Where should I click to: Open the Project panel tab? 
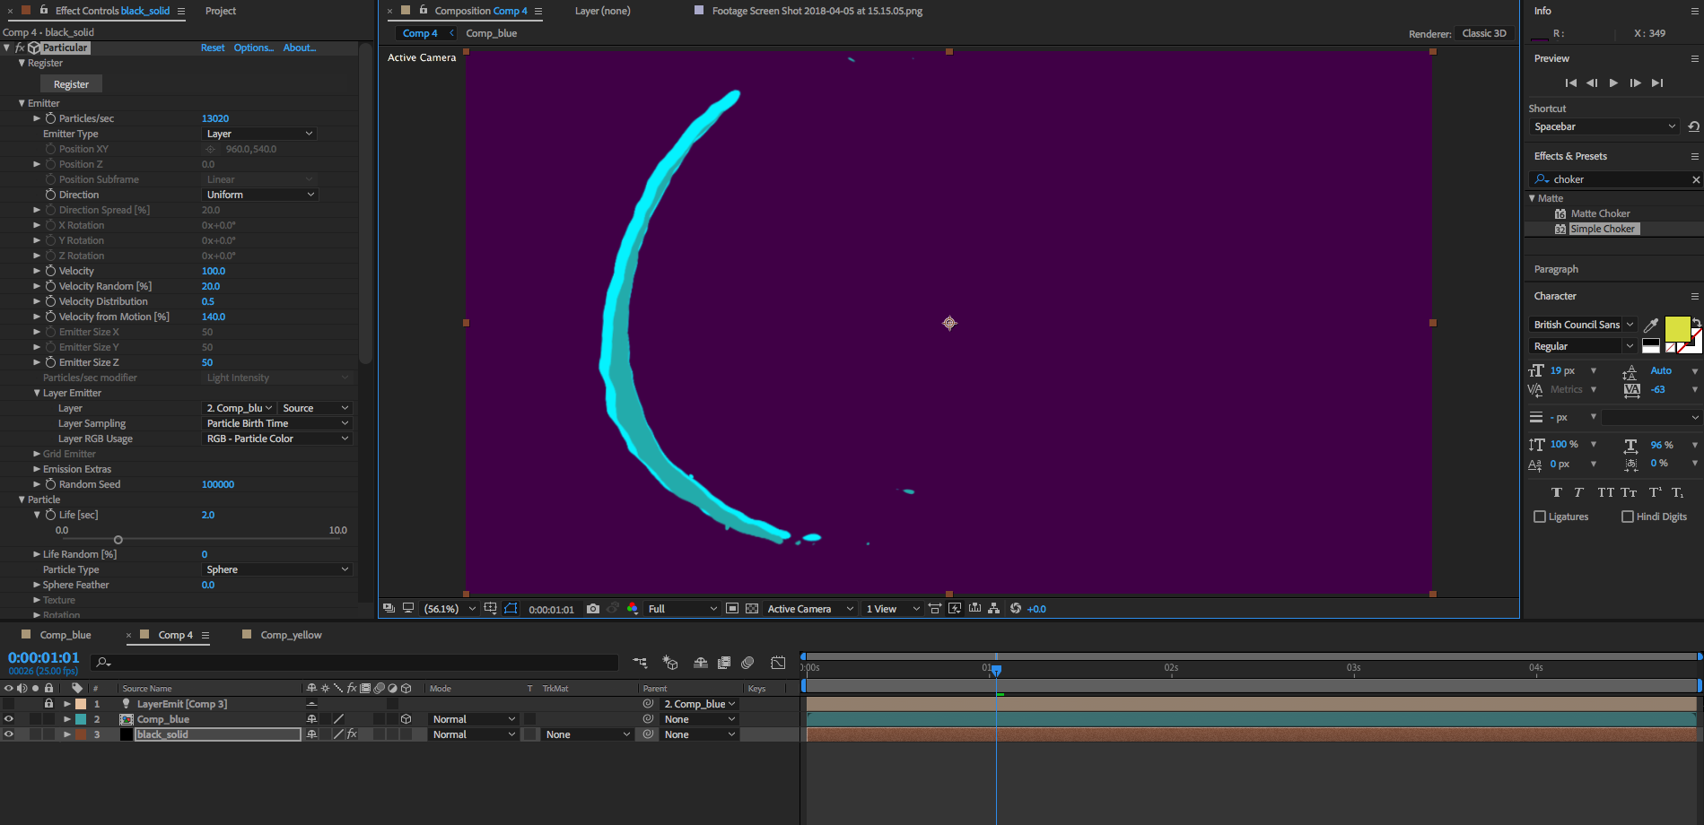(221, 11)
